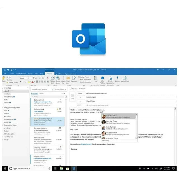
Task: Open MyAnalytics from the ribbon
Action: pos(124,79)
